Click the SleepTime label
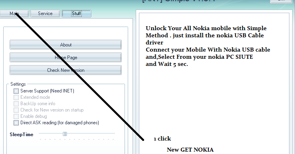The height and width of the screenshot is (154, 295). 22,135
